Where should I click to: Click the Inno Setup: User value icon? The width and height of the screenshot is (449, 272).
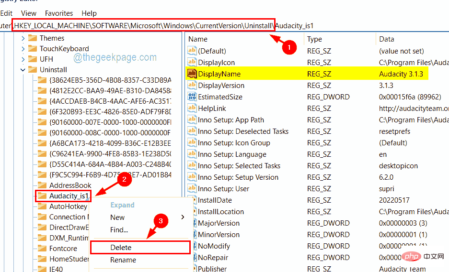pyautogui.click(x=192, y=188)
